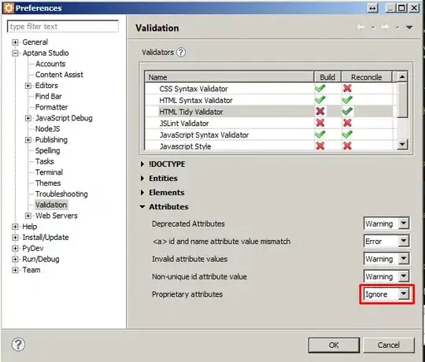The image size is (425, 362).
Task: Open the back history dropdown arrow
Action: point(373,28)
